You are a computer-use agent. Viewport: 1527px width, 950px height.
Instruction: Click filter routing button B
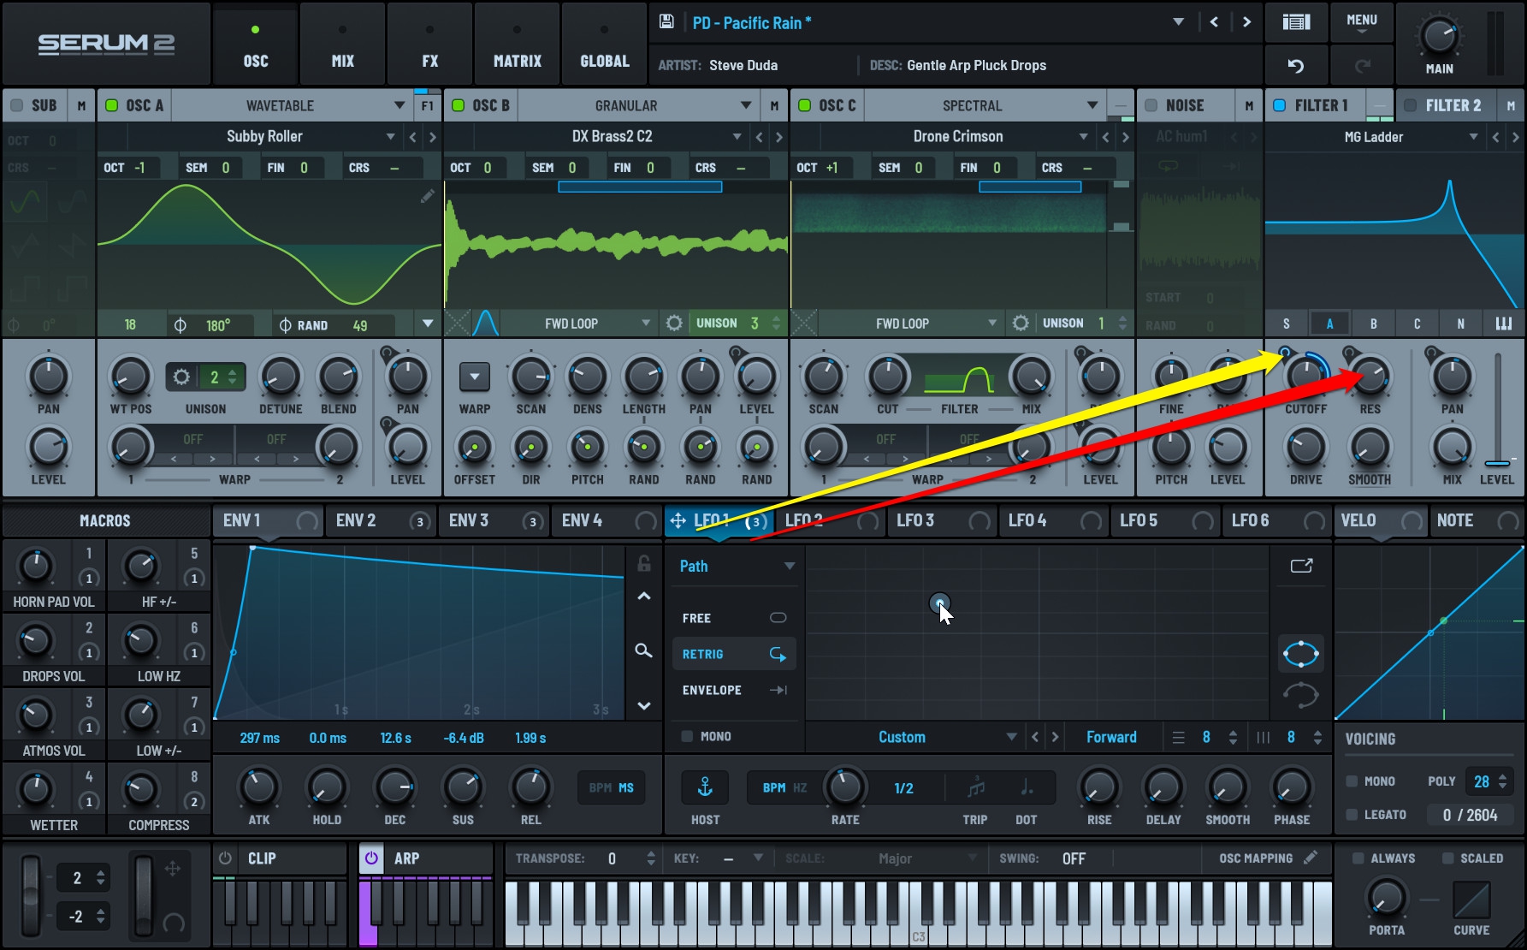click(x=1373, y=324)
